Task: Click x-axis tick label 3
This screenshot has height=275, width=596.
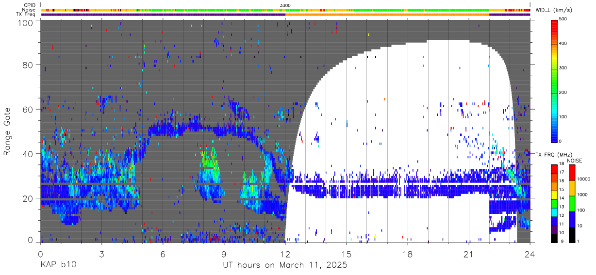Action: click(101, 254)
